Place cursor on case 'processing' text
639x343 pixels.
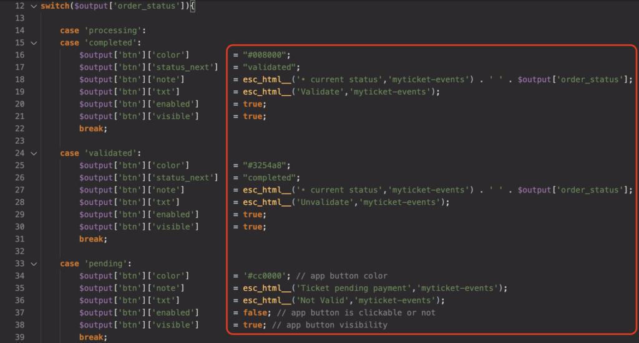[103, 31]
